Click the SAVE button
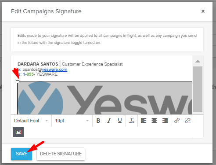216x165 pixels. [22, 154]
